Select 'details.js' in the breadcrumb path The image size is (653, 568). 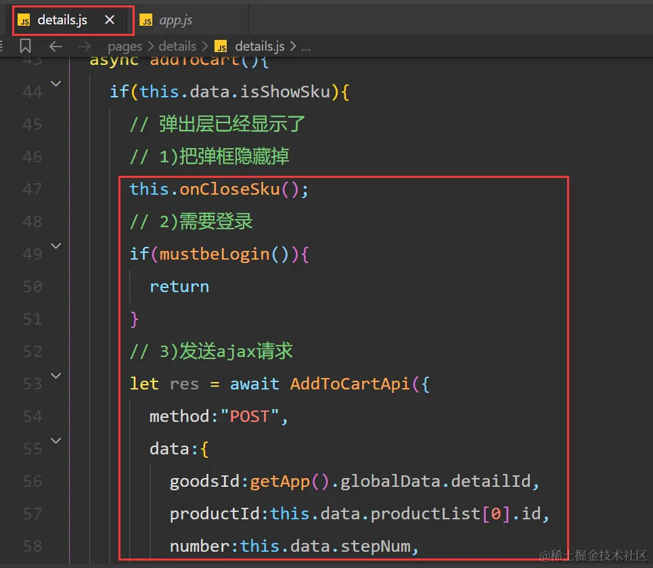tap(259, 46)
